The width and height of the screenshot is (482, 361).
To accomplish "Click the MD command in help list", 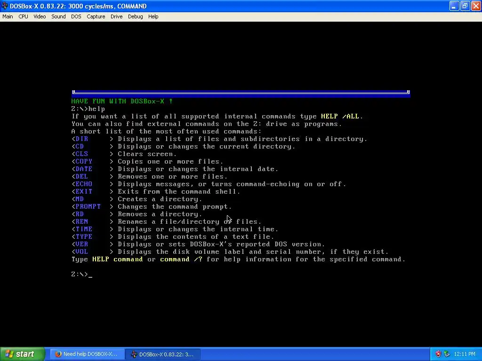I will pyautogui.click(x=80, y=199).
